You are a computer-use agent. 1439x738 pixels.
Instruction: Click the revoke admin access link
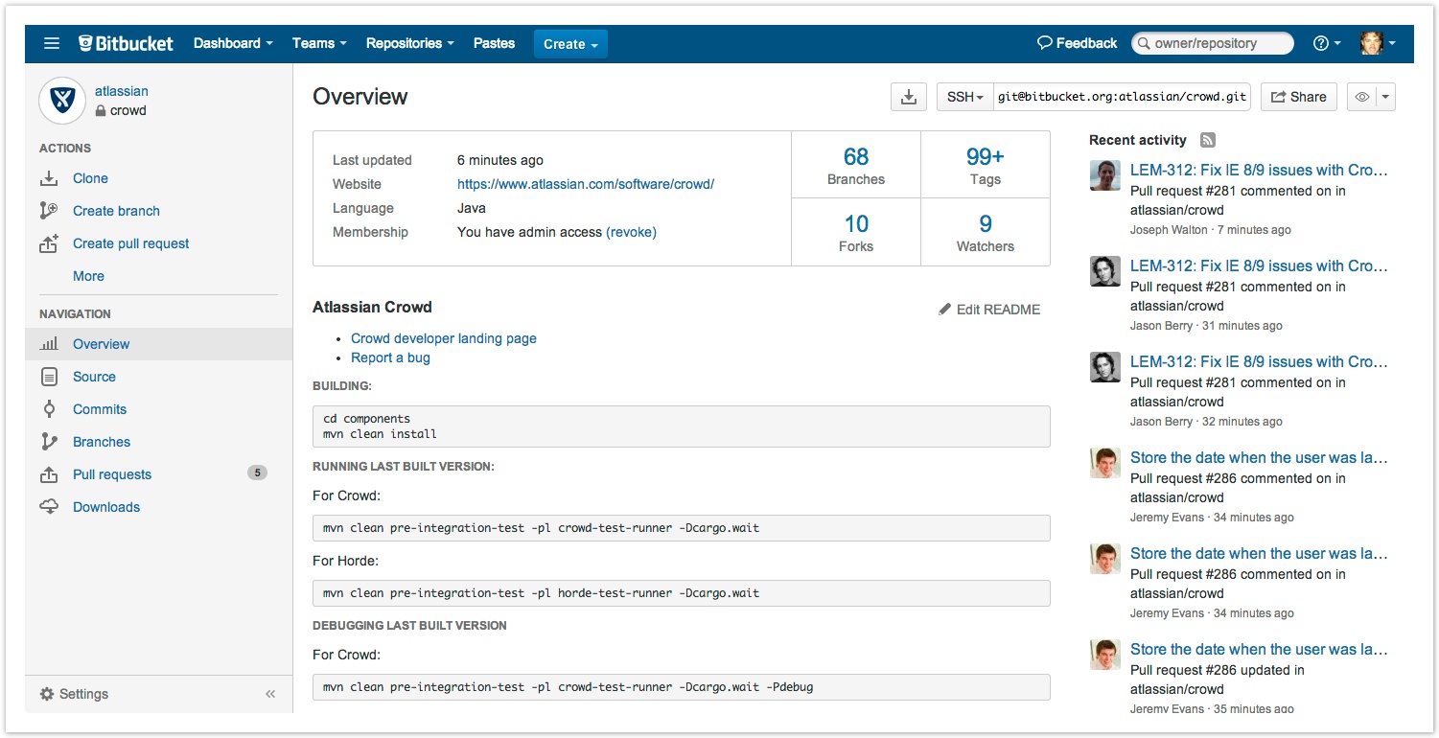632,232
